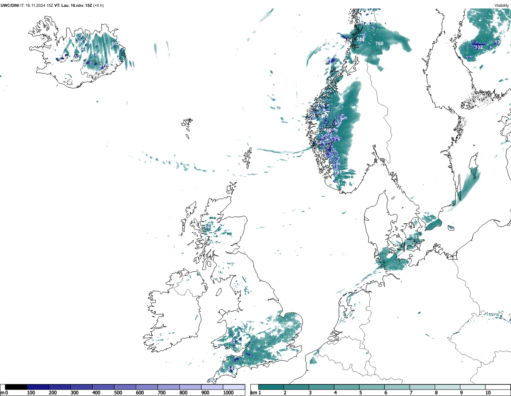Pick the 400–500 m legend swatch
511x396 pixels.
point(103,387)
